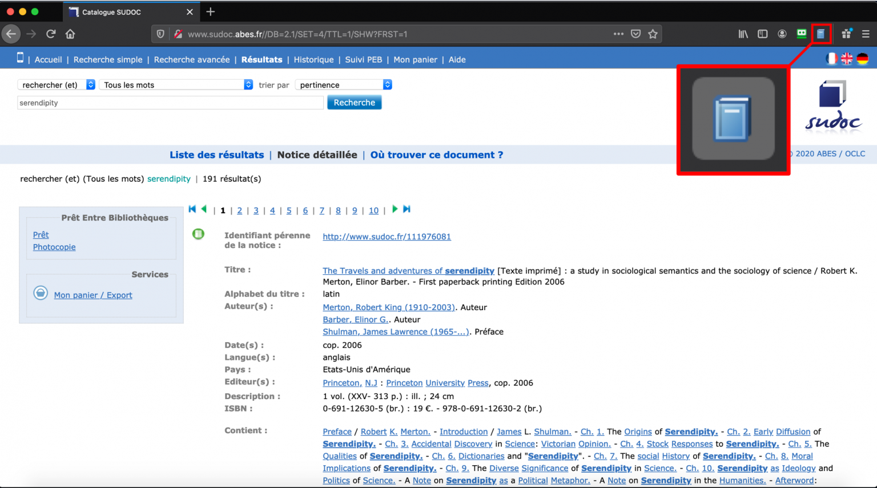Open the author link 'Merton, Robert King'
This screenshot has width=877, height=488.
389,307
